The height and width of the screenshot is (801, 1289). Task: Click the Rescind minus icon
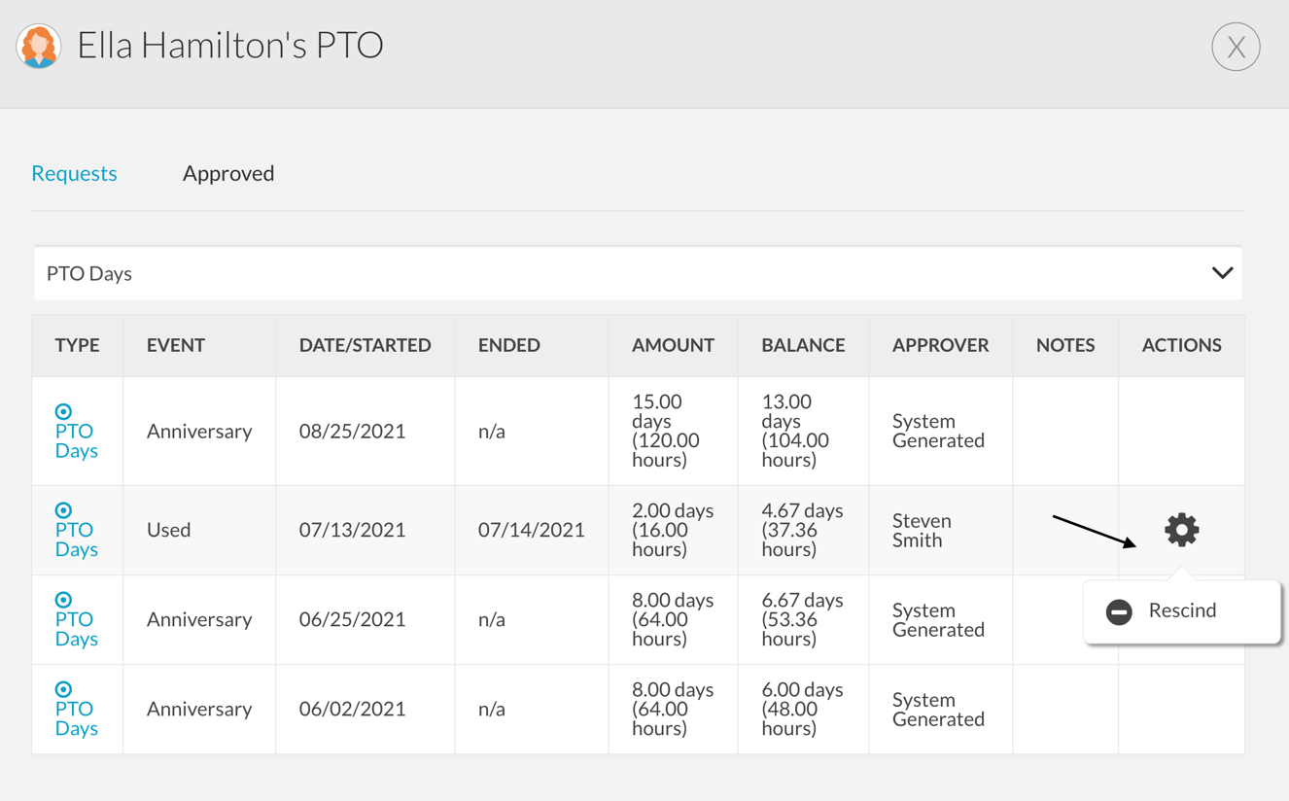pyautogui.click(x=1119, y=611)
